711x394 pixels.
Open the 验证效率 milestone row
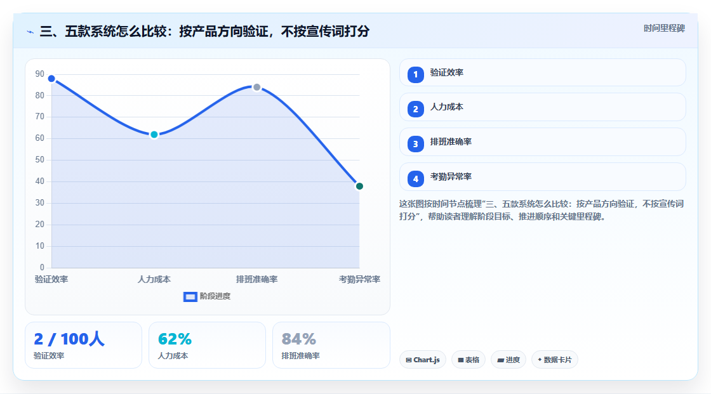coord(542,72)
